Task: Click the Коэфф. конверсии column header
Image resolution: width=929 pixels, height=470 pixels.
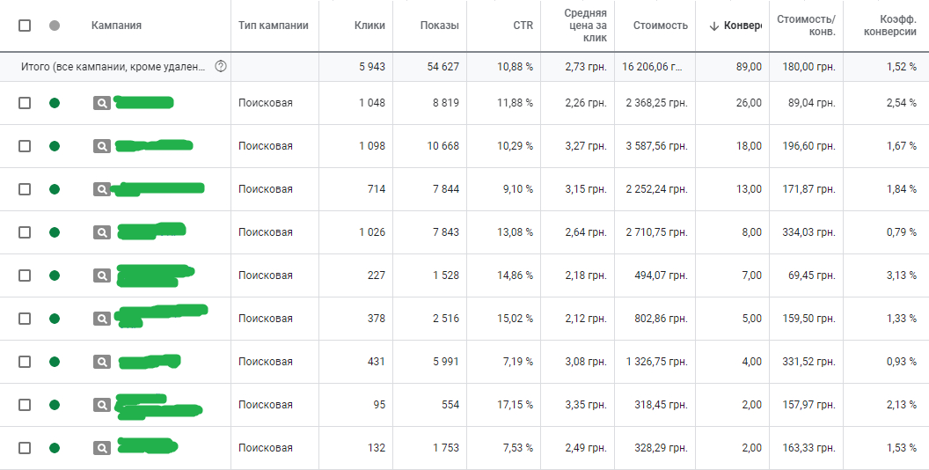Action: point(890,26)
